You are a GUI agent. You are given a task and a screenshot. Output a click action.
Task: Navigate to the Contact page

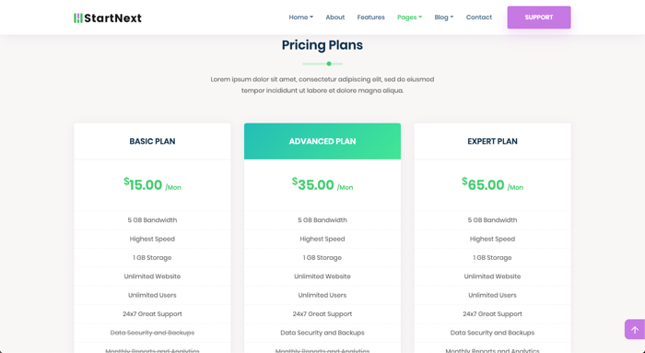pyautogui.click(x=479, y=18)
